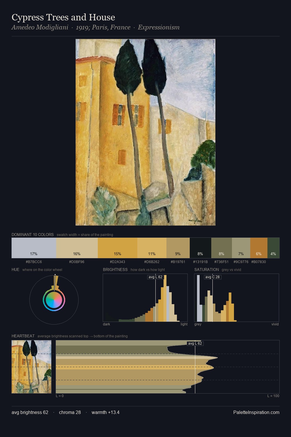Click the 'vivid' saturation axis label
This screenshot has width=291, height=437.
[275, 324]
